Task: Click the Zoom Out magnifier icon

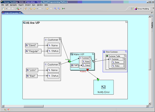Action: click(59, 9)
